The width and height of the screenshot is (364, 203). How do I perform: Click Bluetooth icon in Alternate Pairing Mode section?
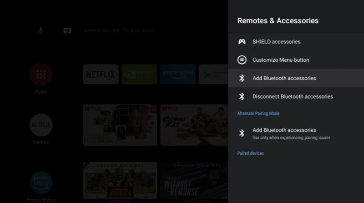242,133
